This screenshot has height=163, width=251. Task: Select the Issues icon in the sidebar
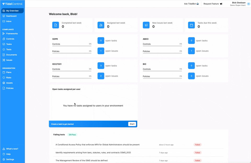pos(4,60)
